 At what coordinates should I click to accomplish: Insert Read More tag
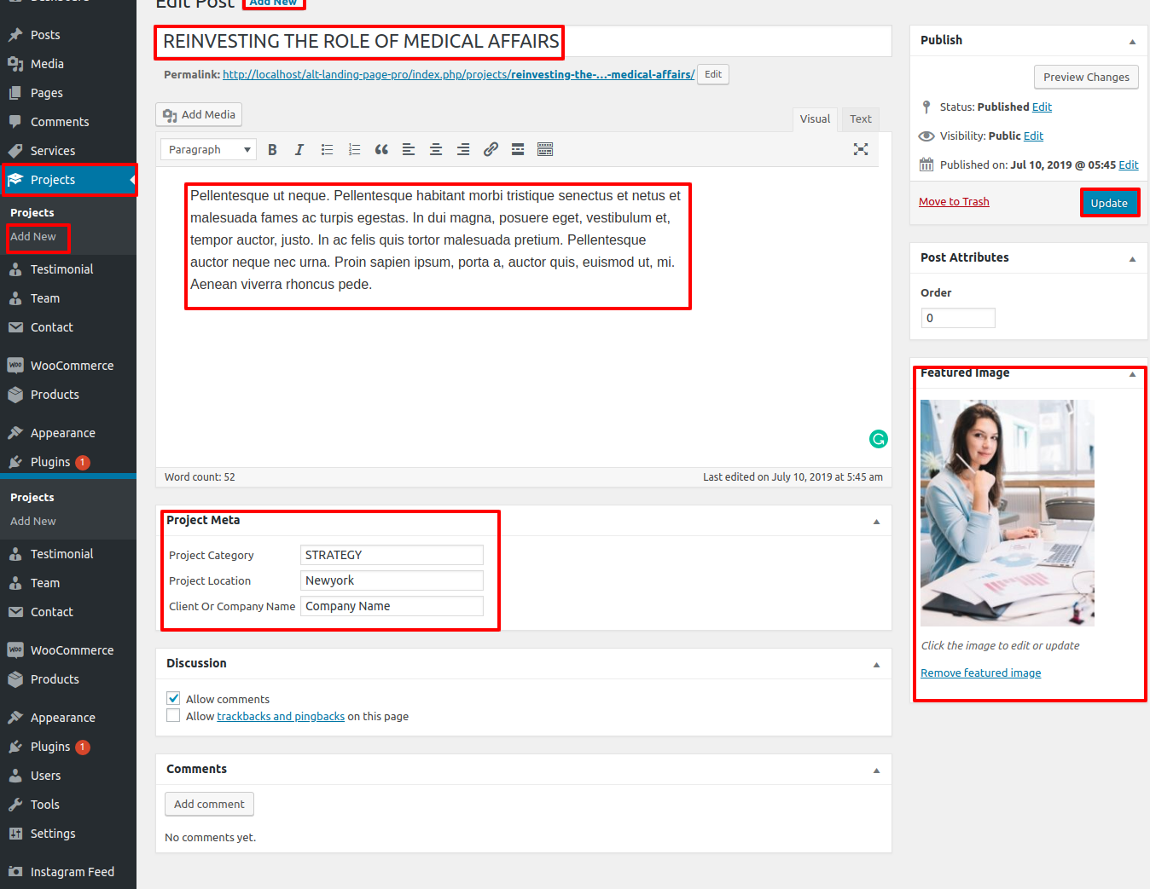pyautogui.click(x=518, y=150)
